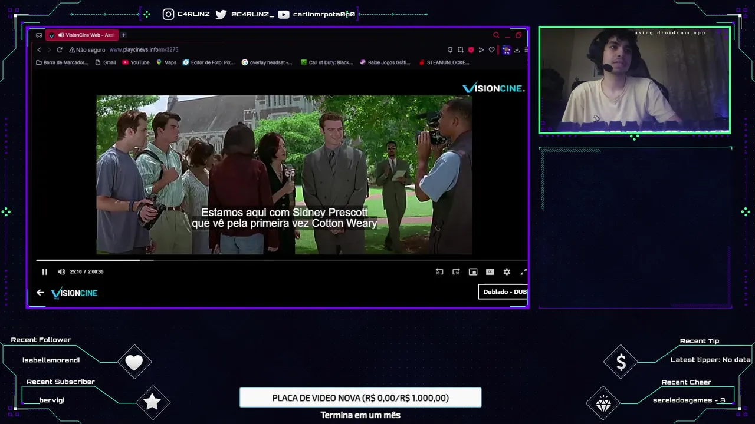Viewport: 755px width, 424px height.
Task: Click on the movie video frame
Action: [284, 174]
